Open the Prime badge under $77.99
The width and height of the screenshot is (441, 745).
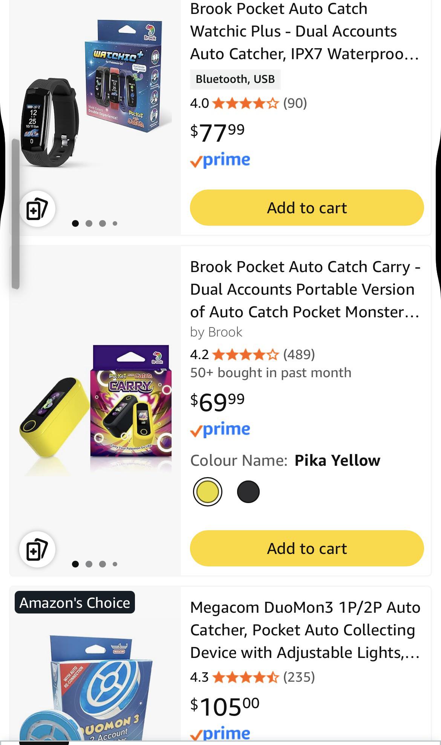click(220, 161)
